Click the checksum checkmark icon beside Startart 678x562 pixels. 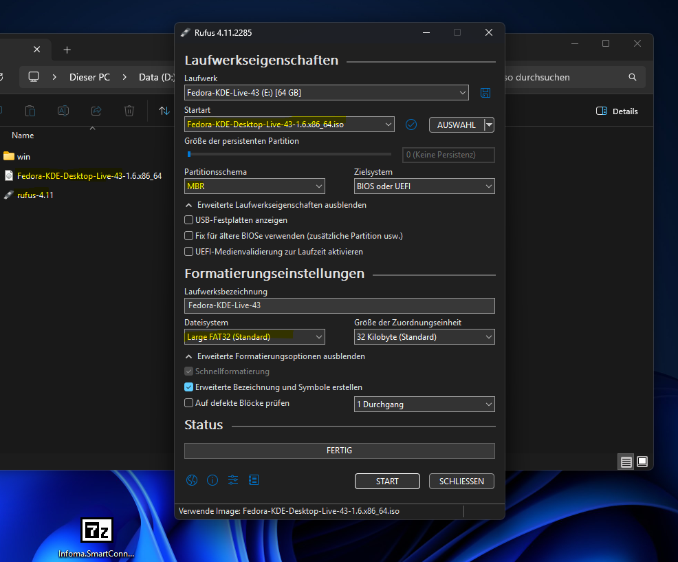(411, 125)
